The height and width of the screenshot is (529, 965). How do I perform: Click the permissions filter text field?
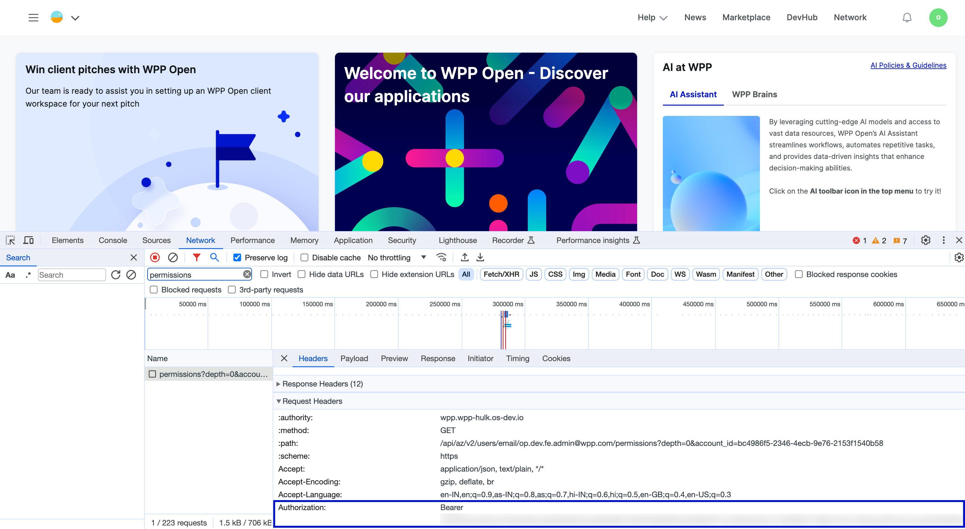(195, 274)
